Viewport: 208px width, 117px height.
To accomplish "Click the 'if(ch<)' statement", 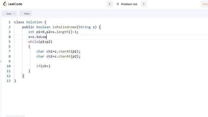I will [x=43, y=66].
